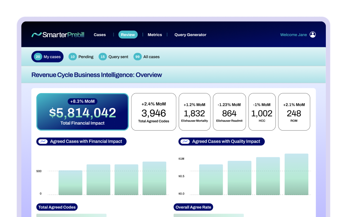The height and width of the screenshot is (217, 347).
Task: Click the Revenue Cycle Business Intelligence: Overview heading
Action: pos(97,75)
